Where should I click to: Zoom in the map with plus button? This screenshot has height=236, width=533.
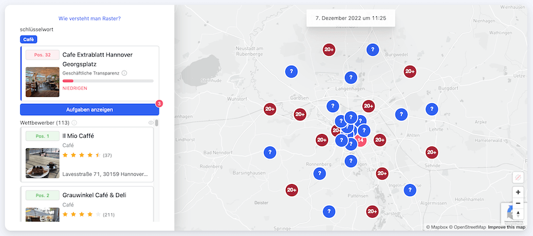tap(518, 192)
